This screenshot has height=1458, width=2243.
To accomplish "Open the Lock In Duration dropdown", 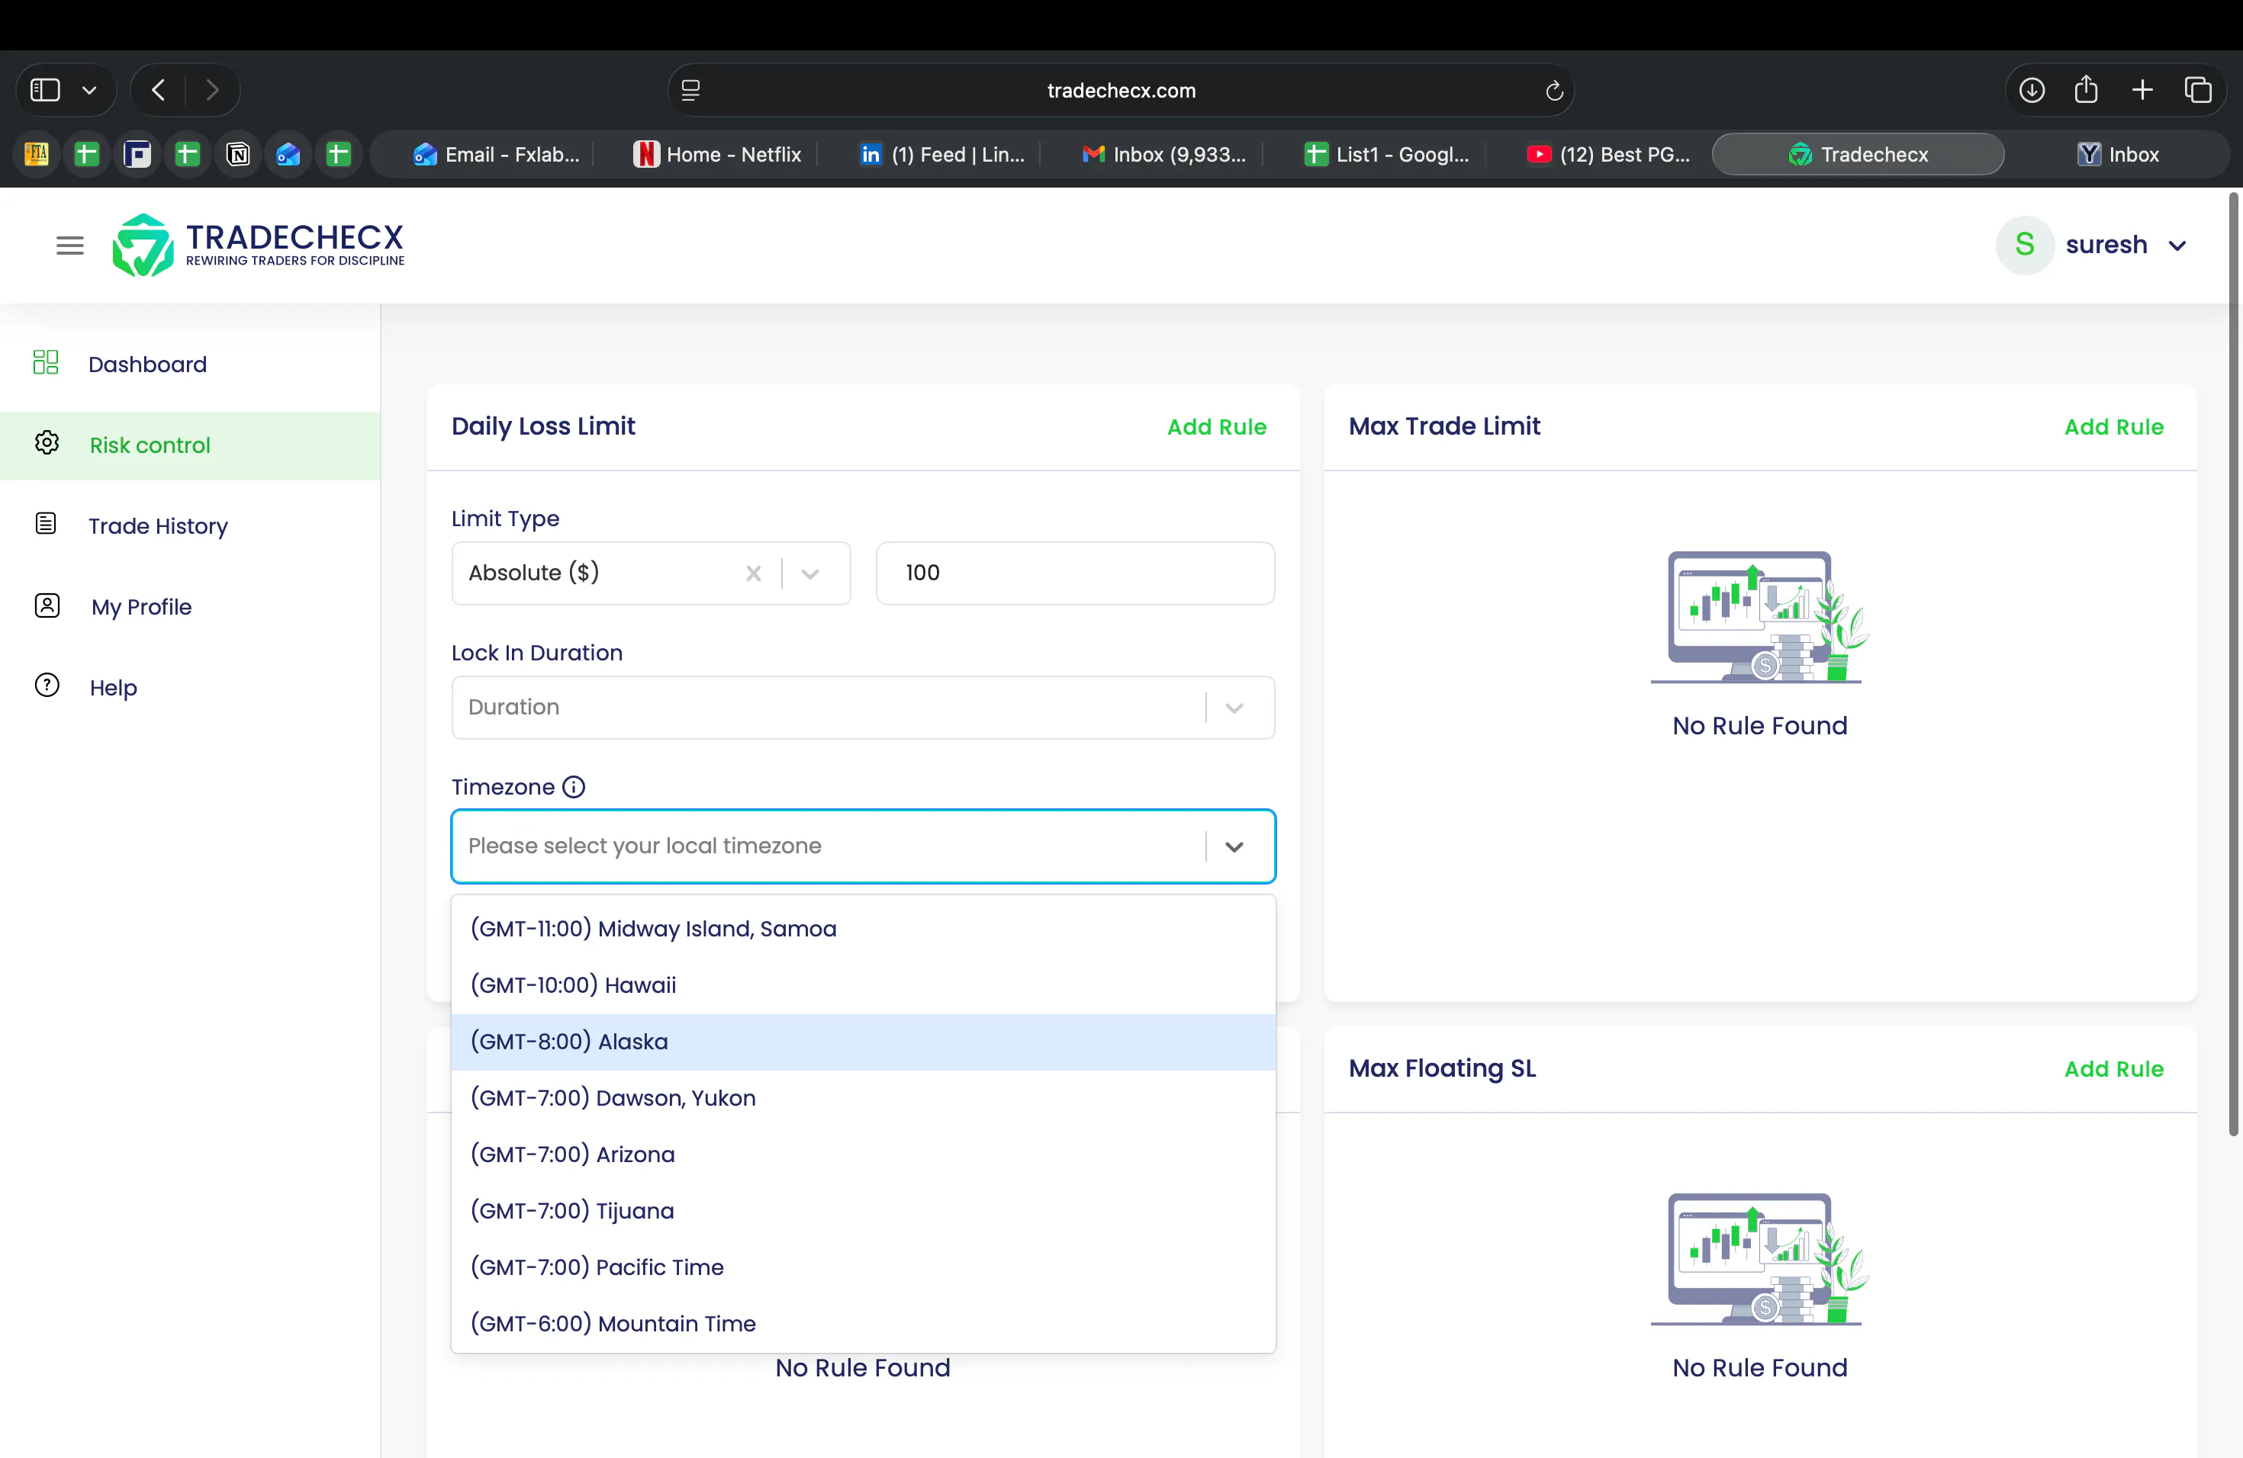I will click(x=864, y=708).
